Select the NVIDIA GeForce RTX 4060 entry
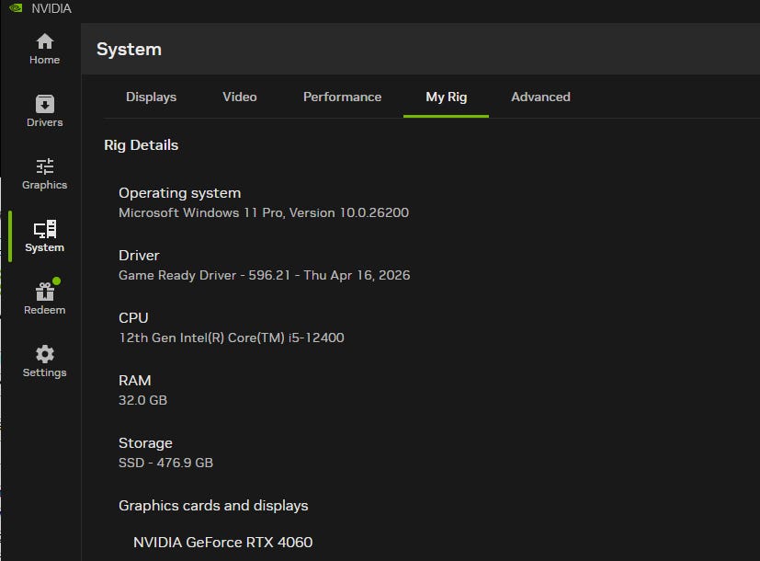 pyautogui.click(x=222, y=542)
